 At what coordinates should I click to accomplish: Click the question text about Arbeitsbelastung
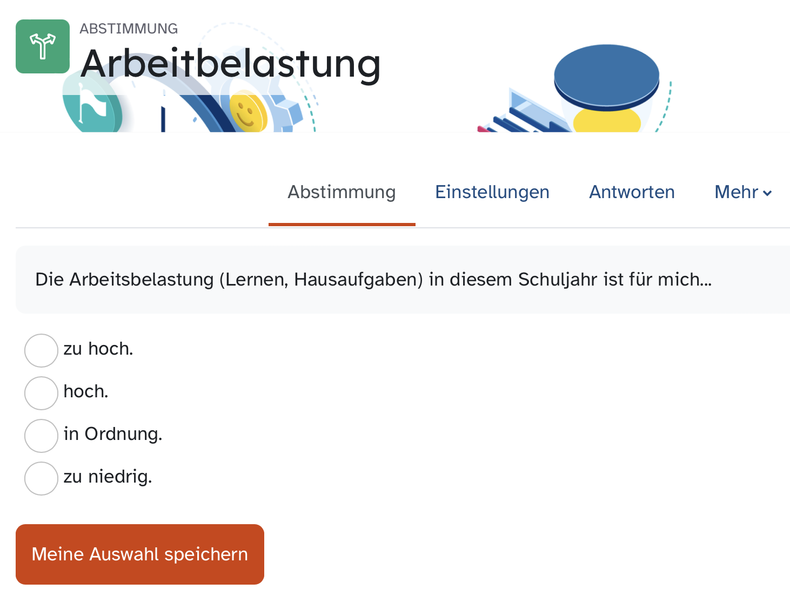(x=373, y=280)
